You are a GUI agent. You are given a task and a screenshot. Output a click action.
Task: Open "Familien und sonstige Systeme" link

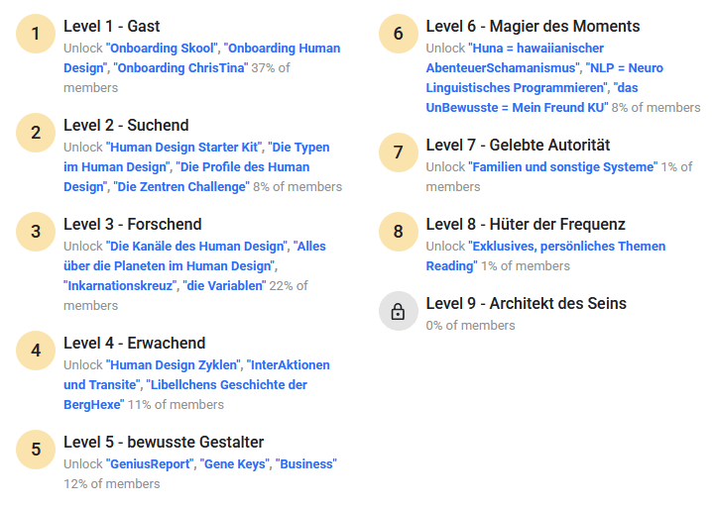click(x=562, y=167)
